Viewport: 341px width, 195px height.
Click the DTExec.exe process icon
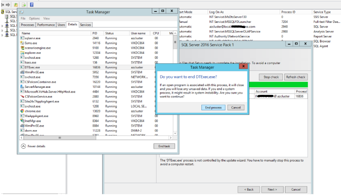click(22, 67)
